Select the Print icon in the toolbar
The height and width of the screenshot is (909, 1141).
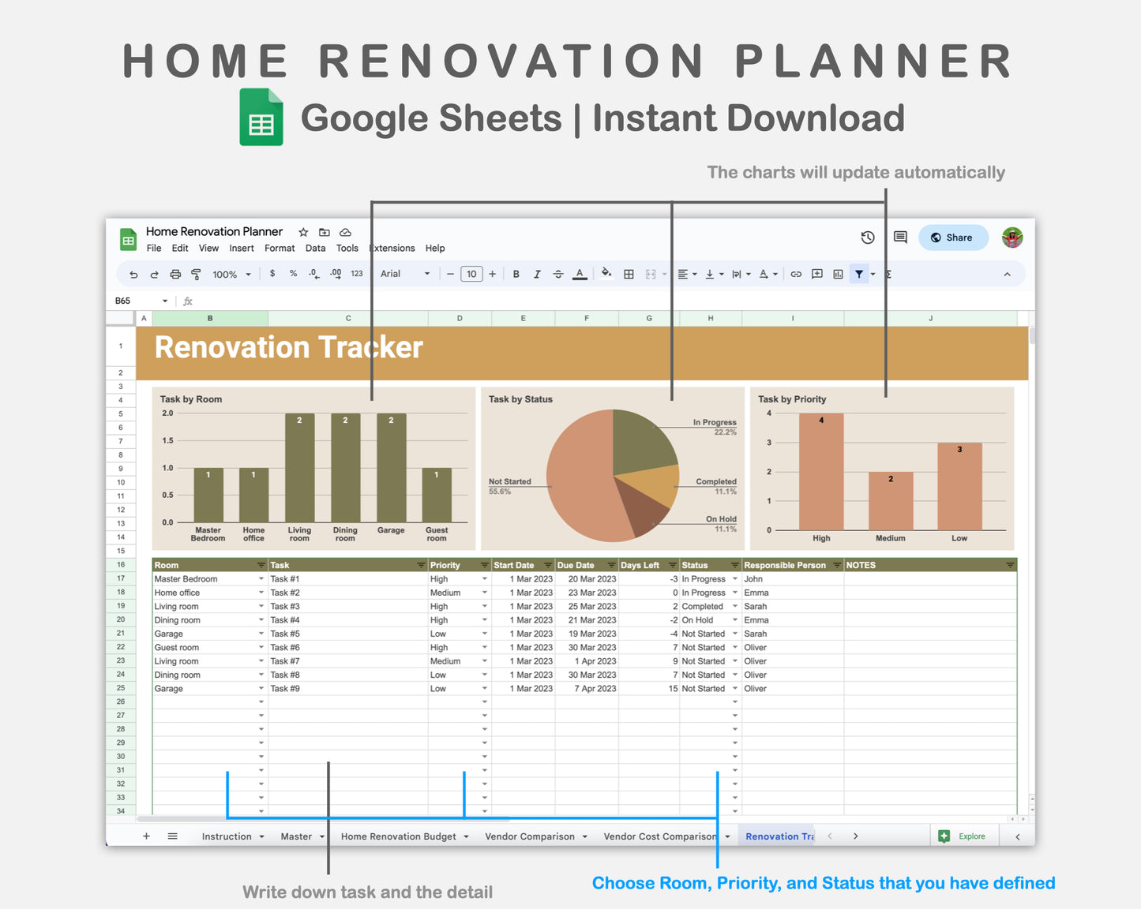point(175,274)
